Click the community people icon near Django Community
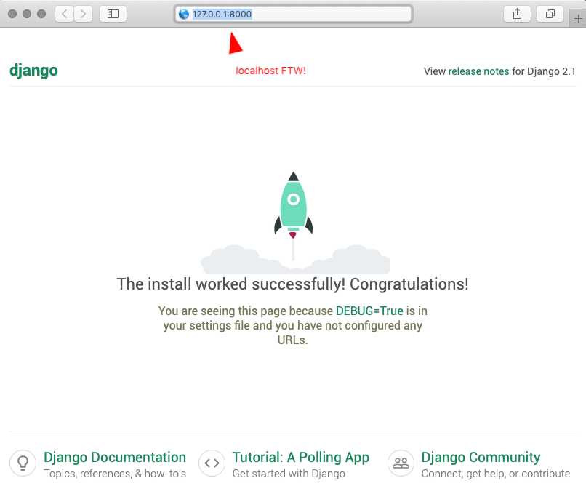The image size is (586, 494). pyautogui.click(x=401, y=463)
